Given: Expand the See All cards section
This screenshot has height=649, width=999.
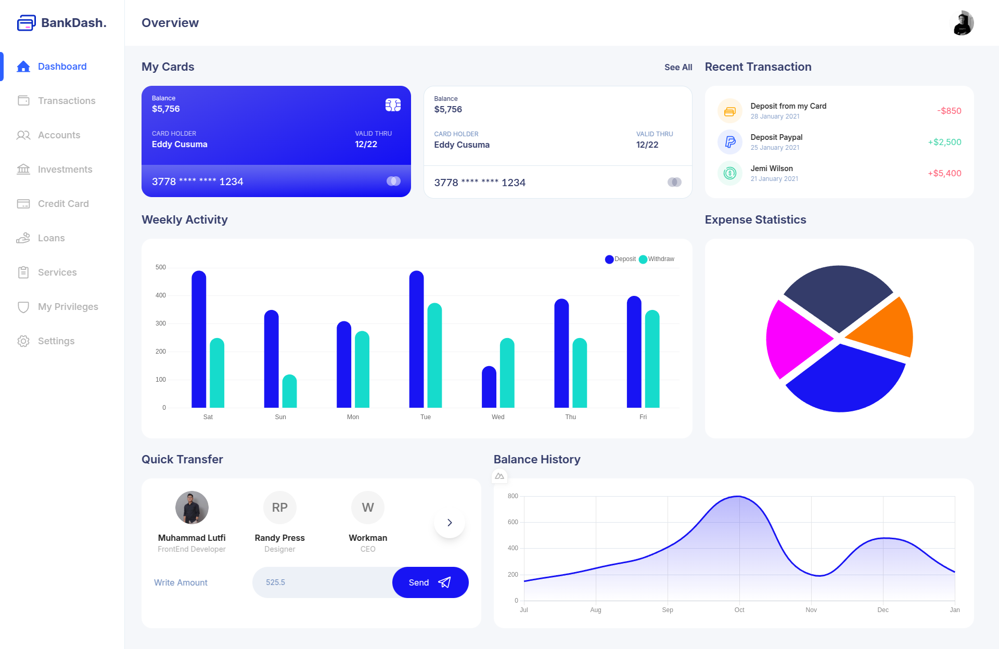Looking at the screenshot, I should click(677, 66).
